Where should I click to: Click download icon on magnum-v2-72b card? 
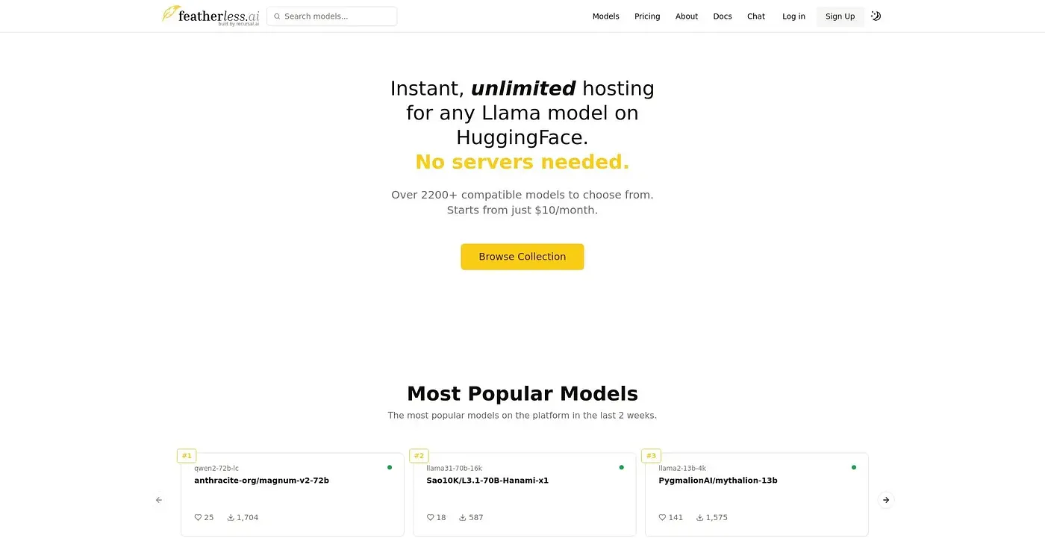231,517
